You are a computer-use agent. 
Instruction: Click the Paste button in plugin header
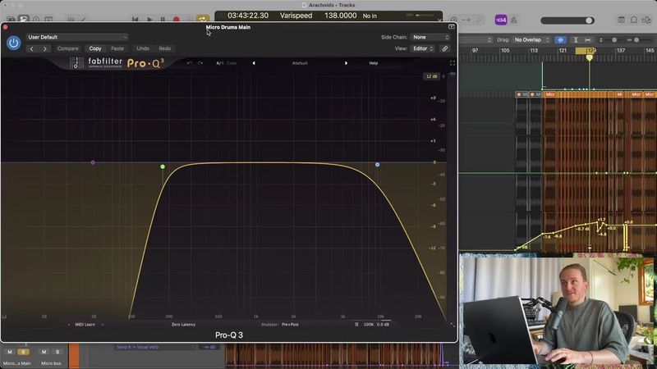(x=117, y=48)
